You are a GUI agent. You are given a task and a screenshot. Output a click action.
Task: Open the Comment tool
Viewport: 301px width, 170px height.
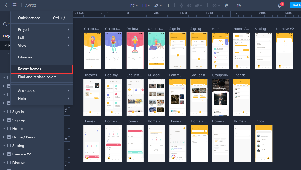point(239,5)
